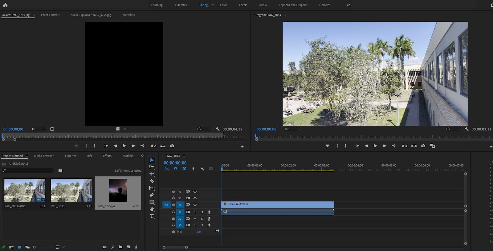Select the Type tool
493x251 pixels.
(x=152, y=216)
